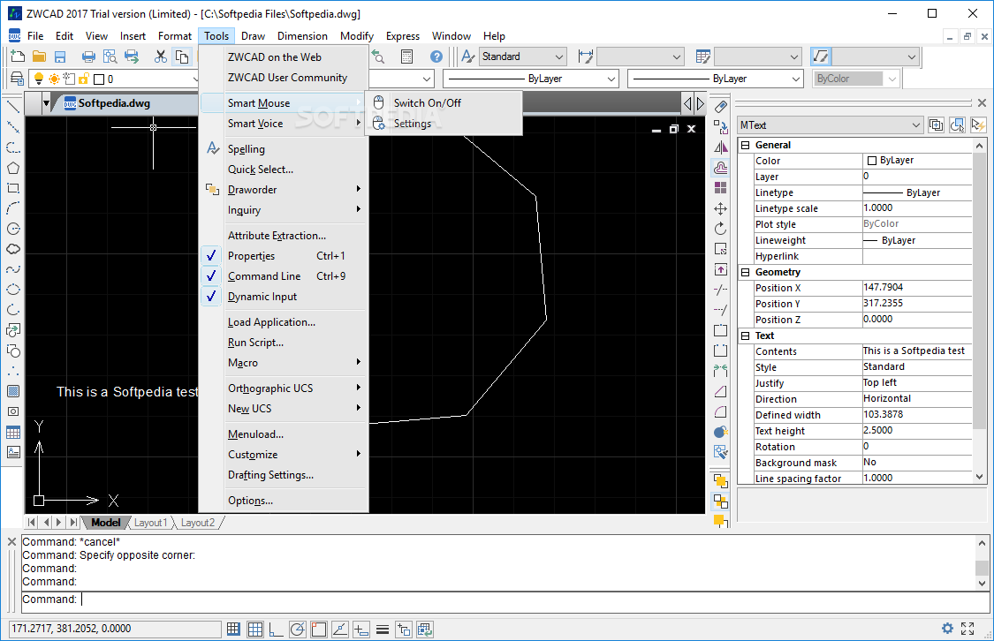Screen dimensions: 994x641
Task: Click the Mirror tool in the Modify toolbar
Action: pos(721,147)
